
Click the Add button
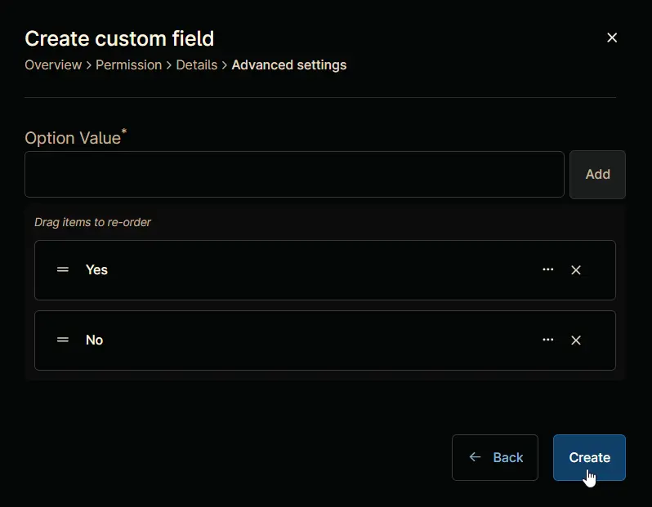(x=597, y=175)
